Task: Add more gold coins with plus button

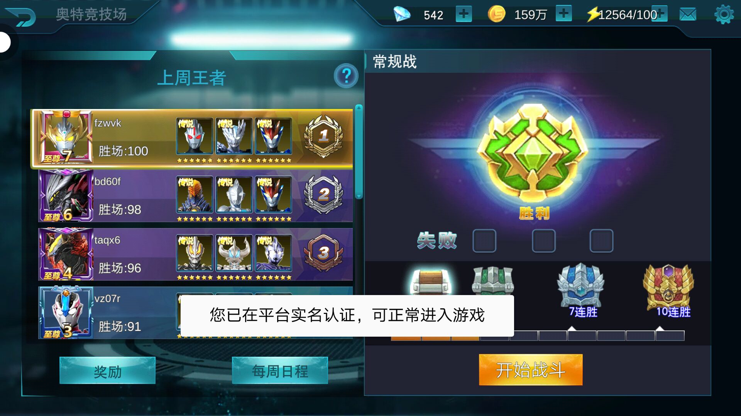Action: (564, 13)
